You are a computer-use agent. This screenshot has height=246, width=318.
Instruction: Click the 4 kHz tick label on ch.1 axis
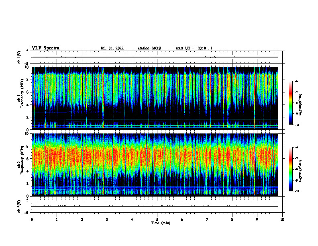[x=28, y=105]
